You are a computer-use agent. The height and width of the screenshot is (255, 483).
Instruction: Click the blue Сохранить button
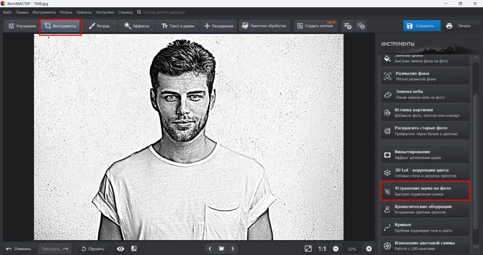422,26
